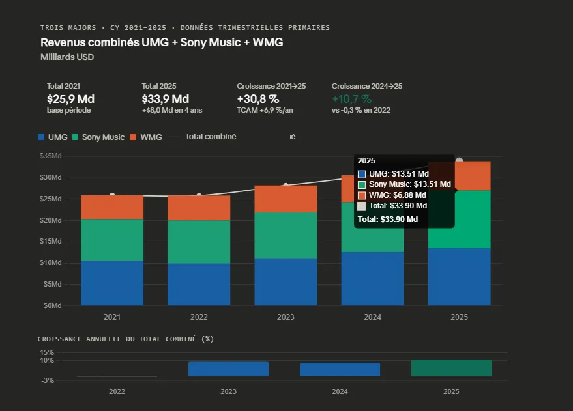Click the WMG legend label
573x411 pixels.
coord(151,137)
